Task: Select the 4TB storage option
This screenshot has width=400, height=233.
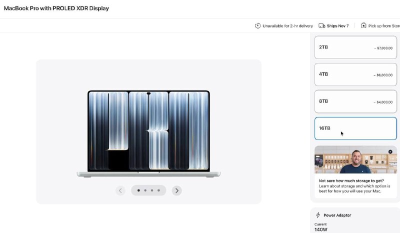Action: click(355, 74)
